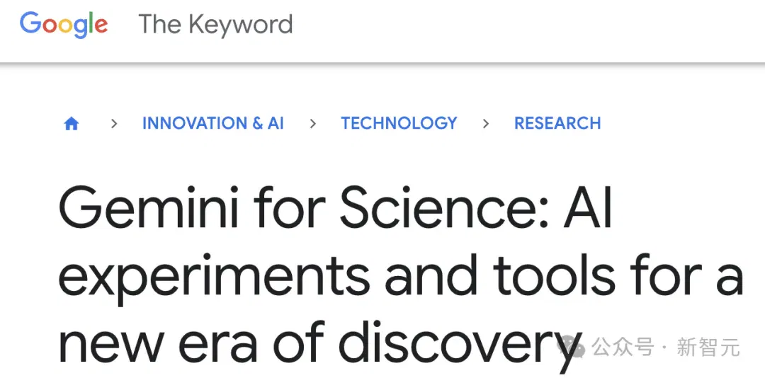Click chevron between Innovation & AI and Technology
The height and width of the screenshot is (378, 765).
[x=313, y=124]
